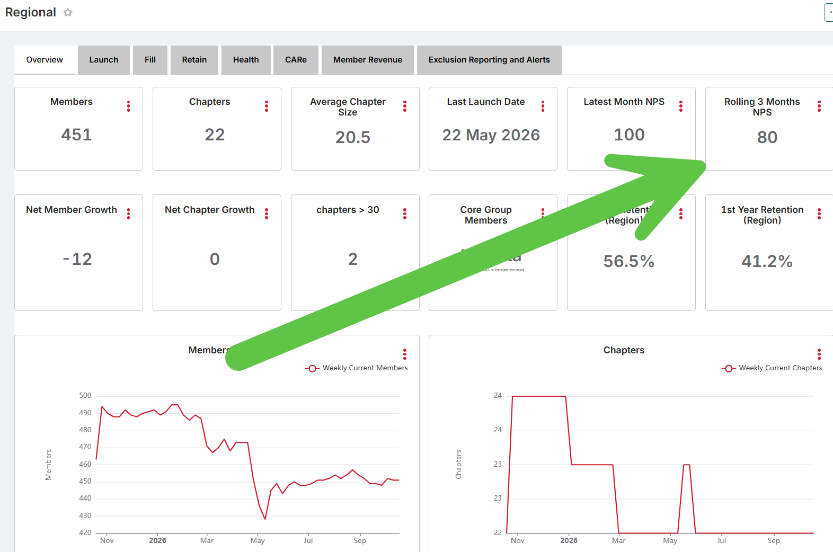Open the CARe tab
The height and width of the screenshot is (552, 833).
(296, 60)
